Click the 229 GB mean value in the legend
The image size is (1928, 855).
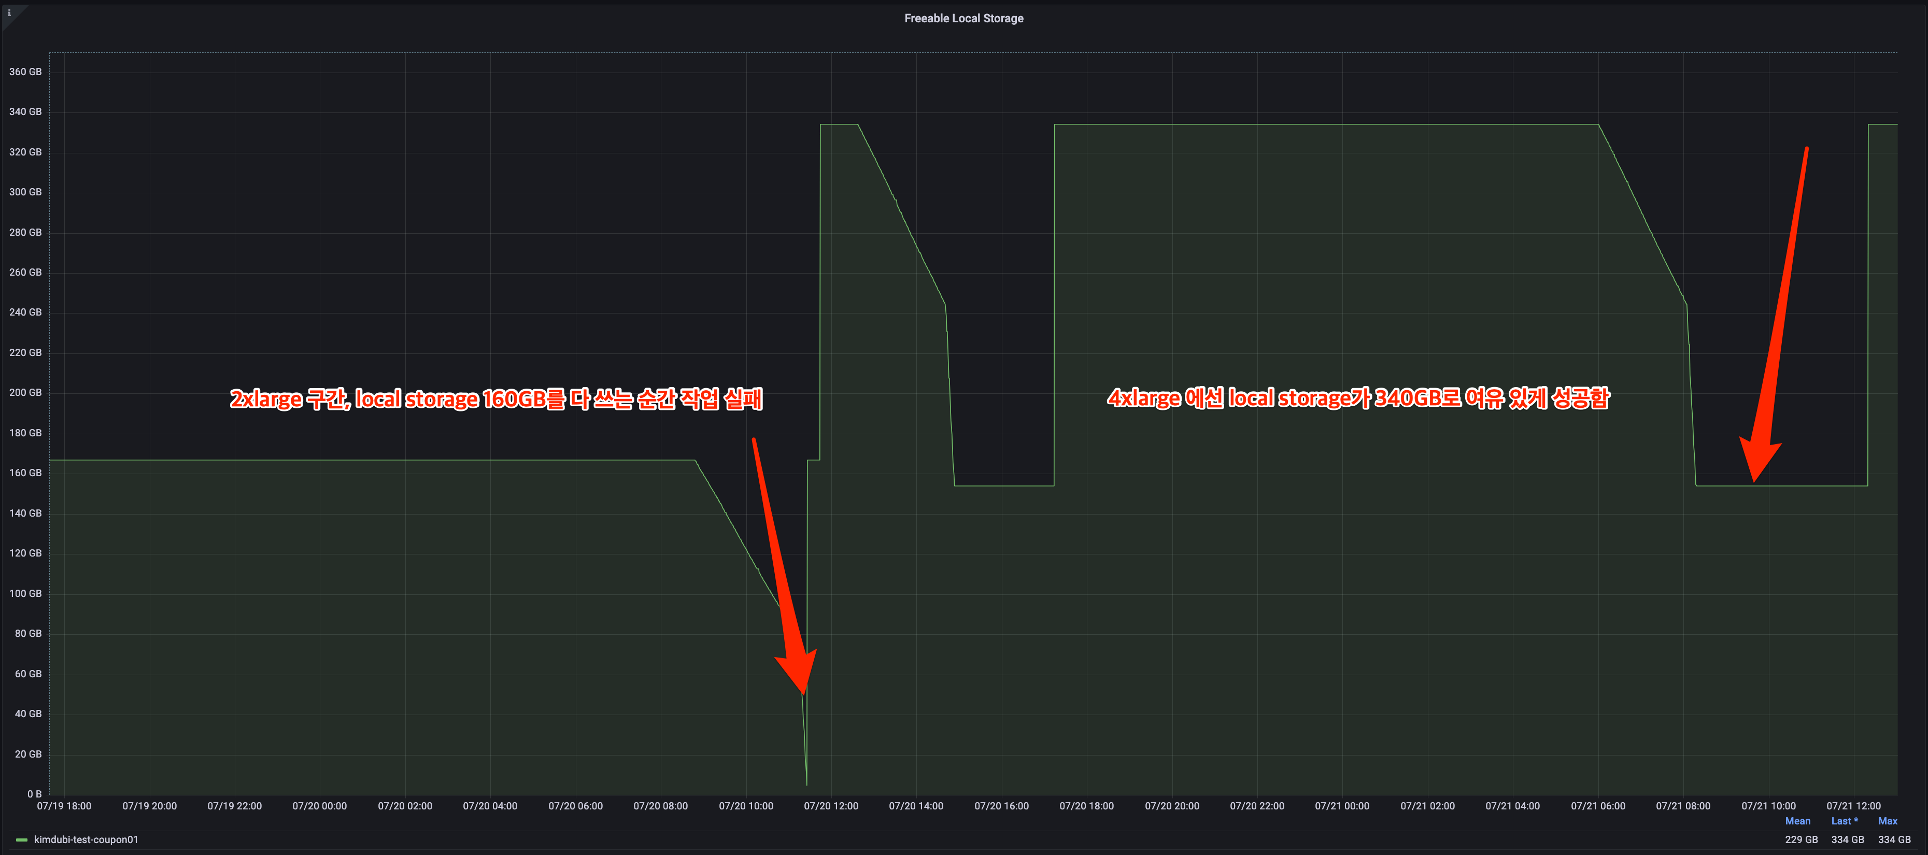tap(1801, 840)
